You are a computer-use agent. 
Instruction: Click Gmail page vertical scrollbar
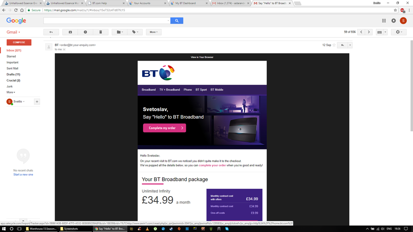[411, 86]
